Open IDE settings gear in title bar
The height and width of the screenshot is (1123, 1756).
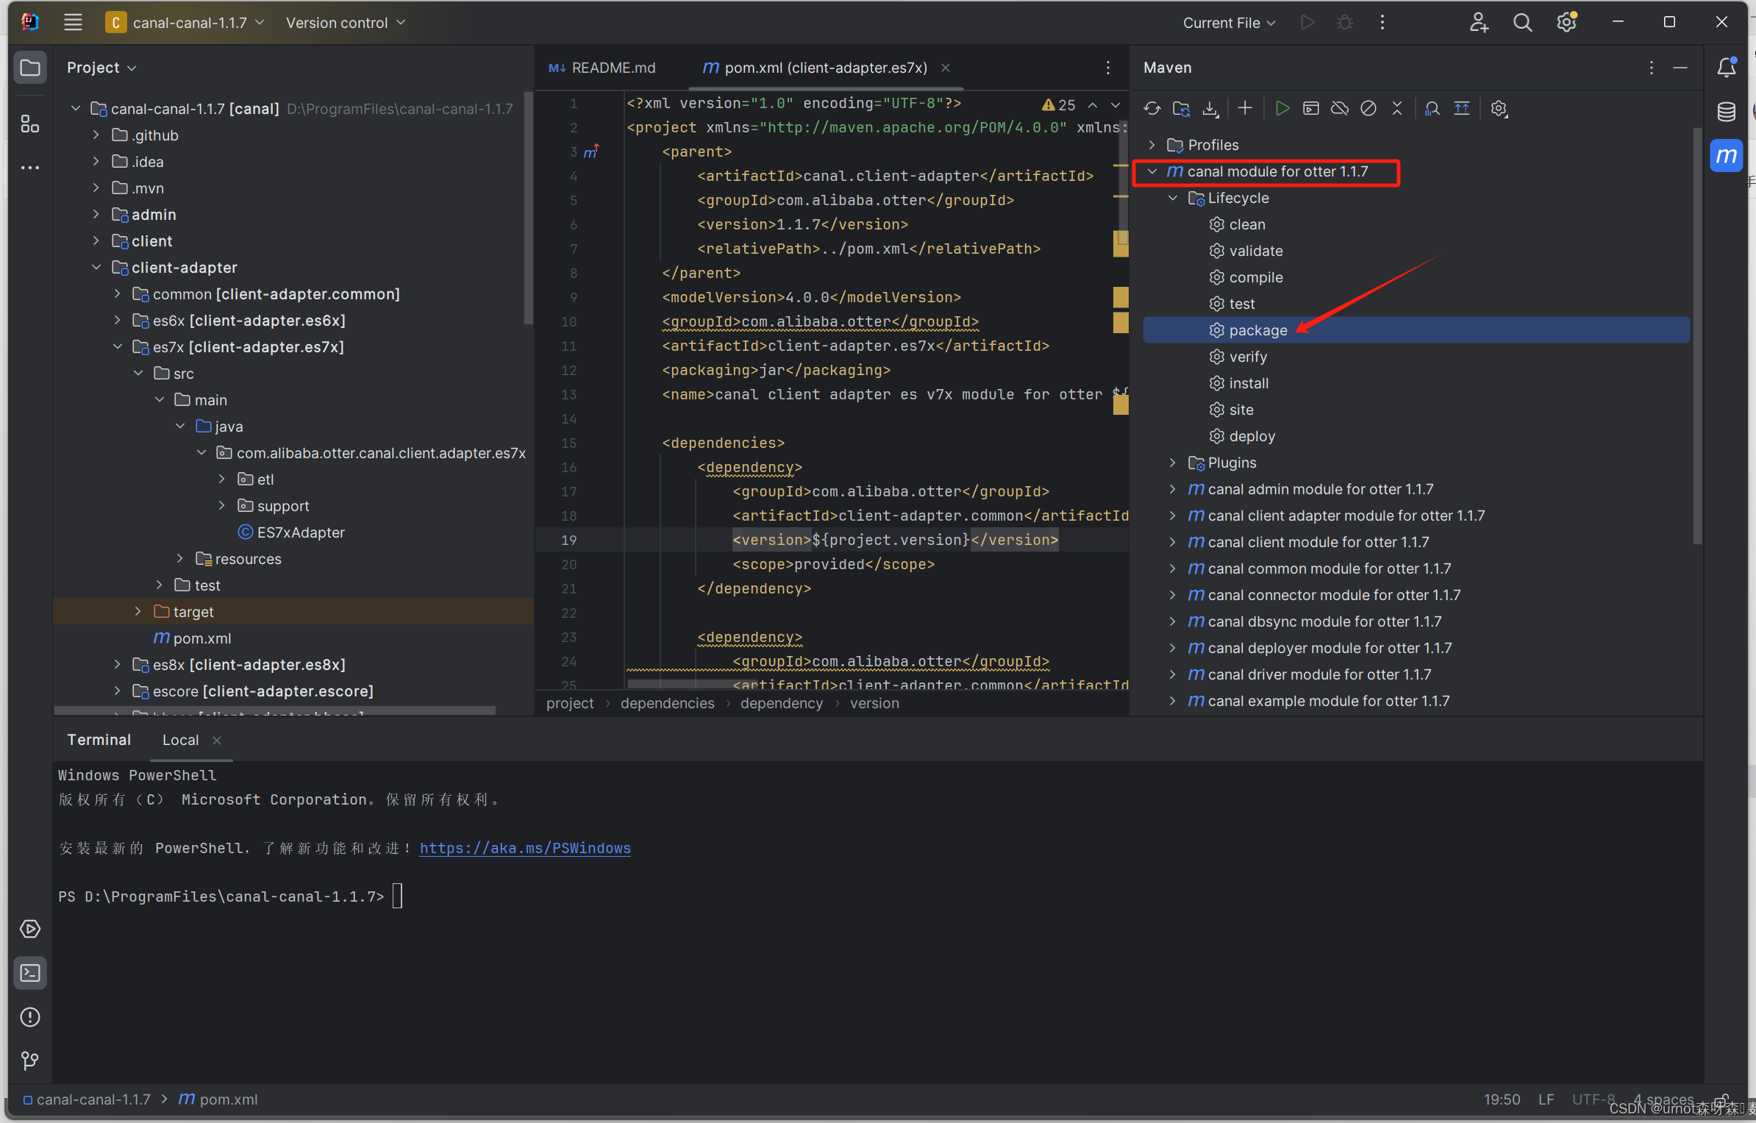[x=1566, y=23]
